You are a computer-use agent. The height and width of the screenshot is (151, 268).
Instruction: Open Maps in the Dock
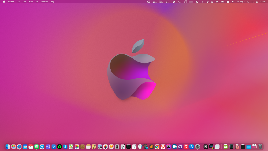click(x=71, y=146)
